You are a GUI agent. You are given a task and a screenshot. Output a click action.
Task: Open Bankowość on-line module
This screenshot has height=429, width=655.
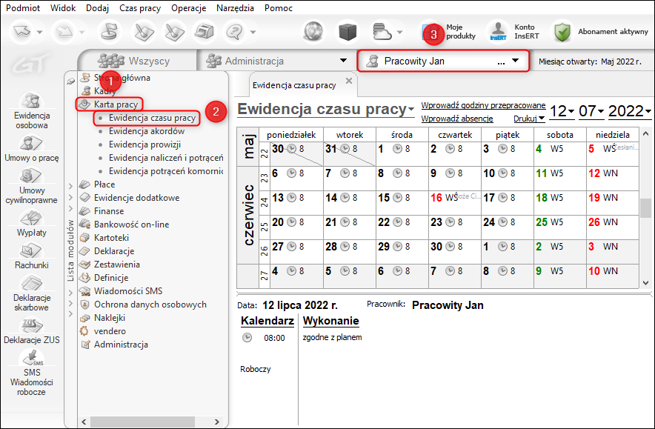(132, 225)
